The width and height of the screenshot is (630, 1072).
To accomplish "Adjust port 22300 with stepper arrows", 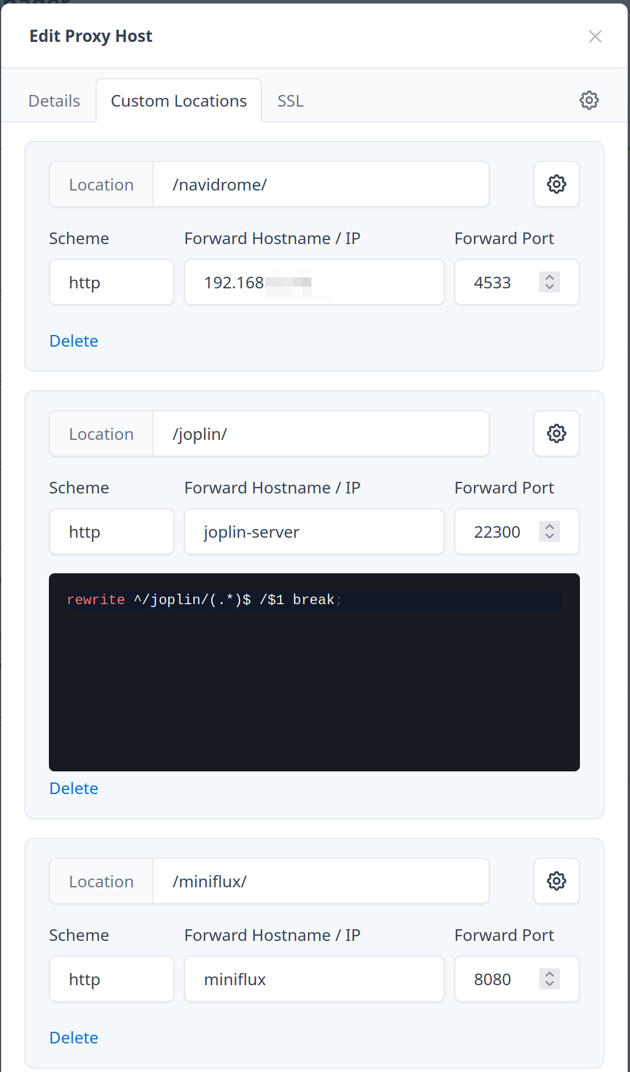I will tap(549, 532).
